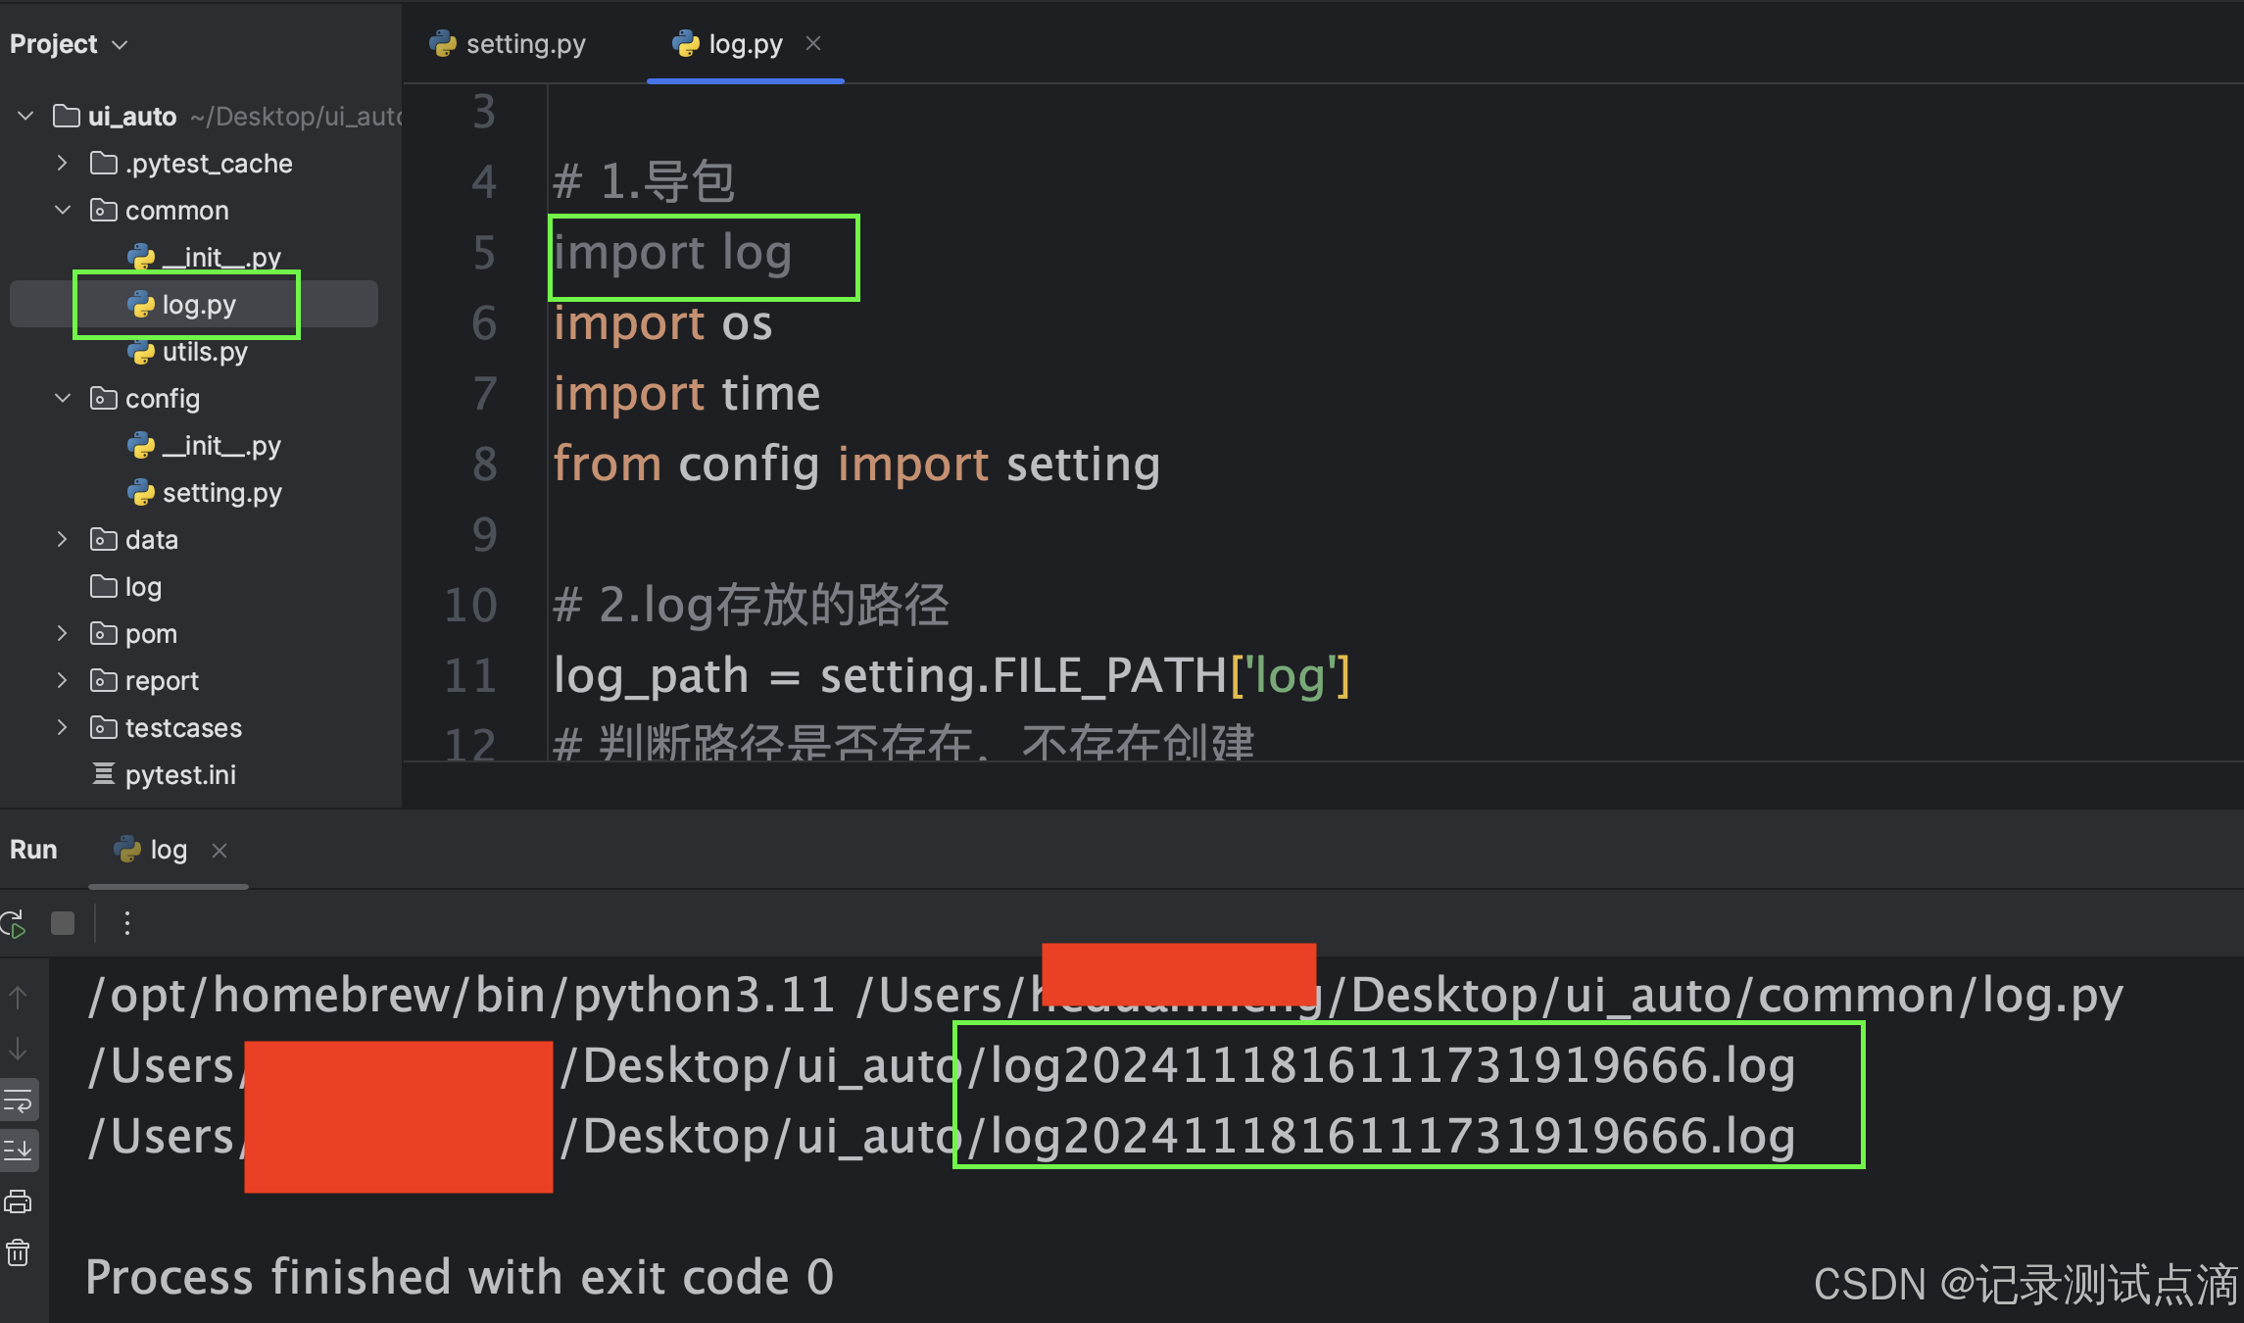Toggle soft-wrap for console output
Screen dimensions: 2244x1323
click(19, 1100)
